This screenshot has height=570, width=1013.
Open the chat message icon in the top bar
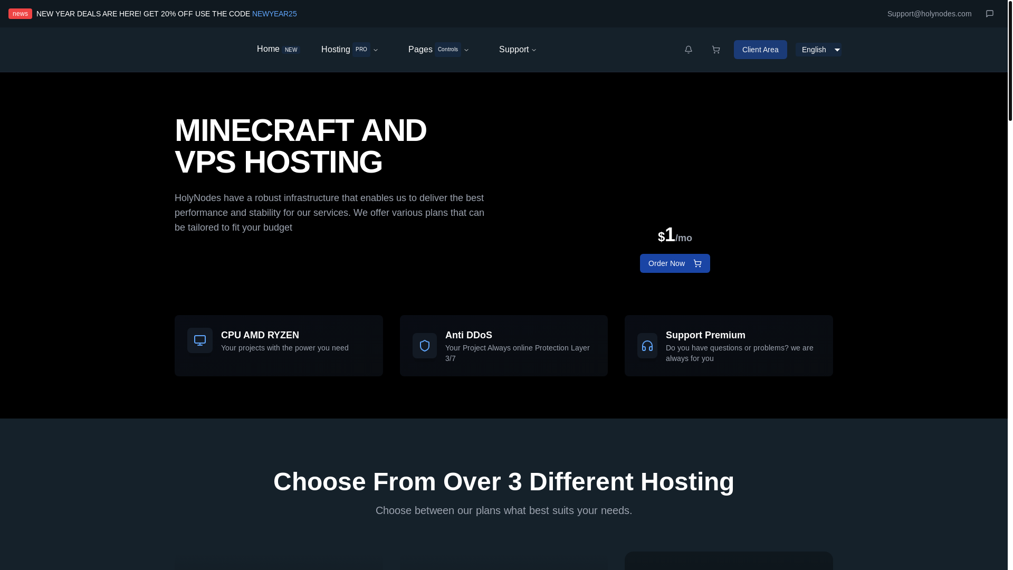coord(989,14)
